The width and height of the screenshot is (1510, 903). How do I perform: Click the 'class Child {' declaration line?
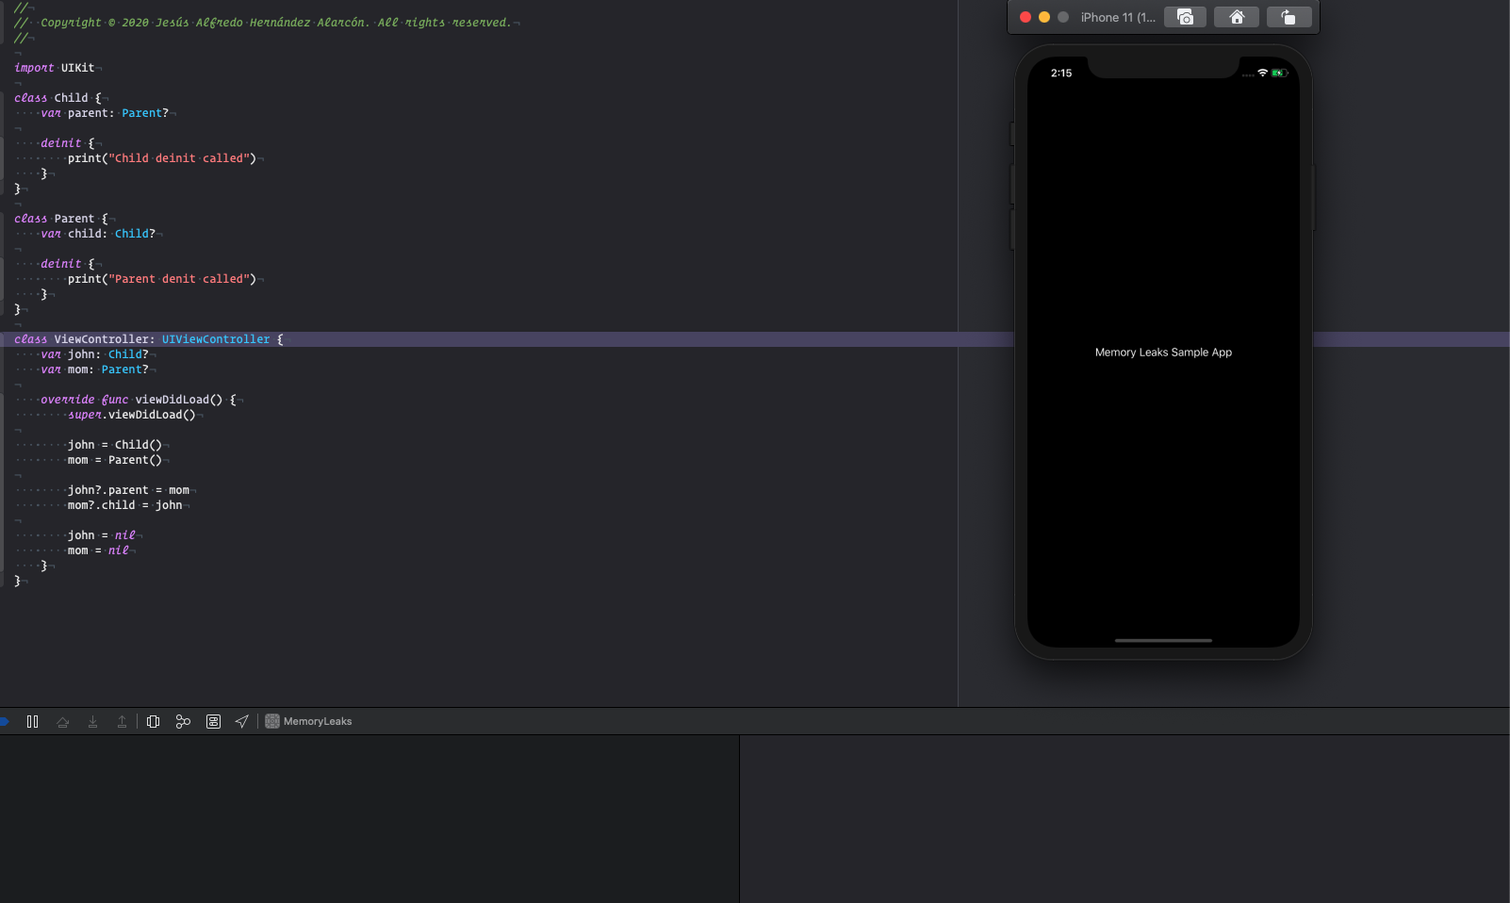[57, 98]
